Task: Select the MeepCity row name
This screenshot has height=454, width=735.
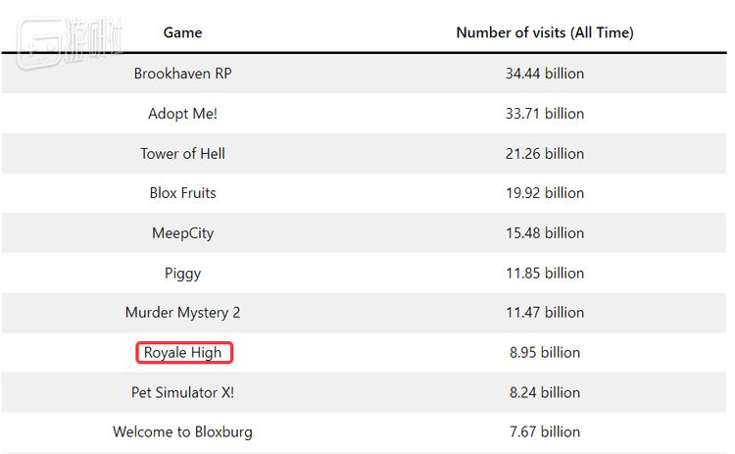Action: (182, 233)
